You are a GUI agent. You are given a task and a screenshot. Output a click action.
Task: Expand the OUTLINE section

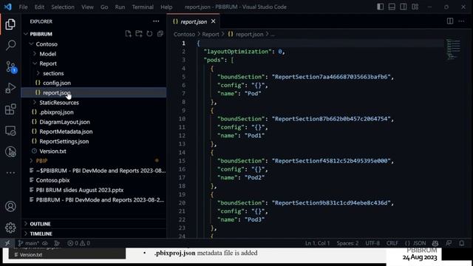click(x=40, y=224)
